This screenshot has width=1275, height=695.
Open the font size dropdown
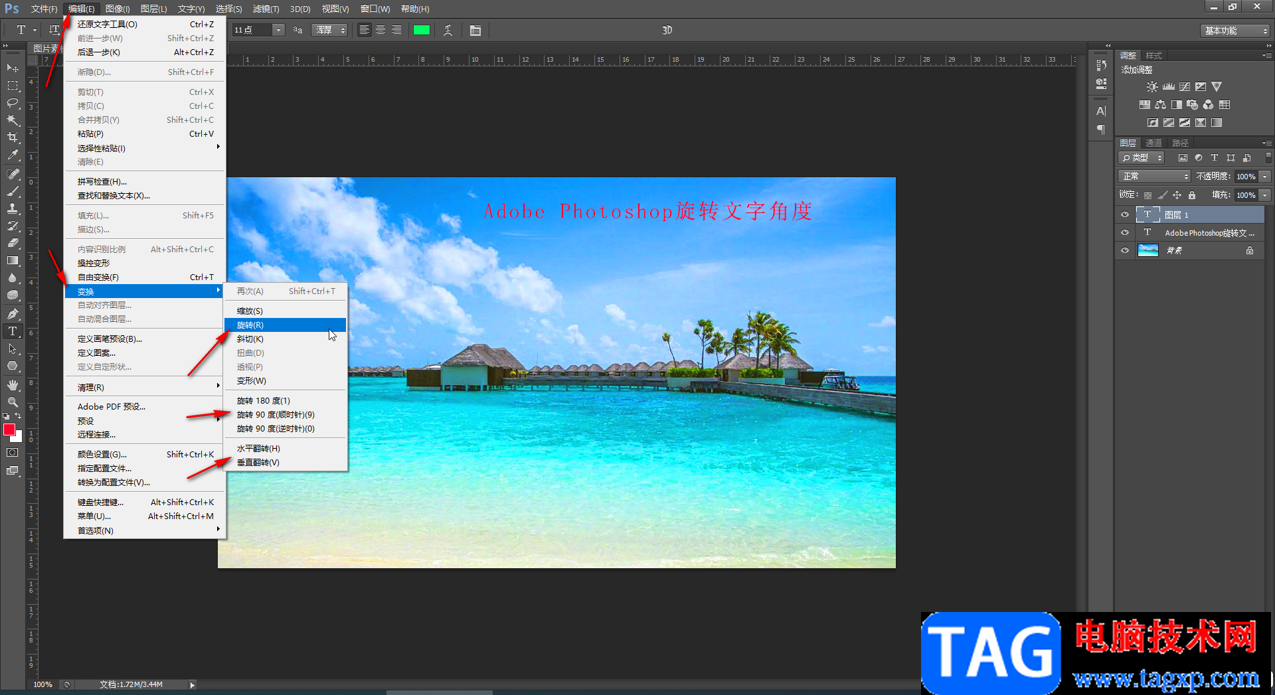coord(279,30)
